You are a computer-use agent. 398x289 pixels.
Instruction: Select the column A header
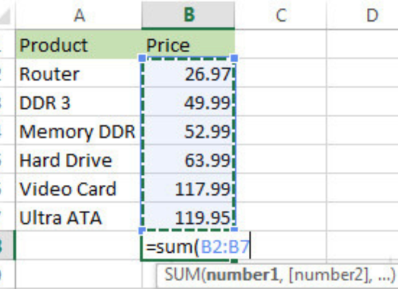pos(79,15)
